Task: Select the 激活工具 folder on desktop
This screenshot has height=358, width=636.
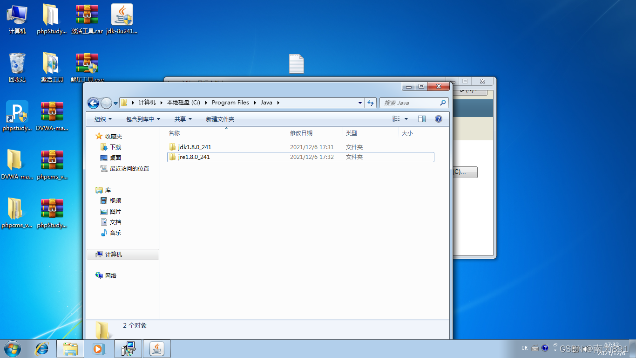Action: tap(52, 68)
